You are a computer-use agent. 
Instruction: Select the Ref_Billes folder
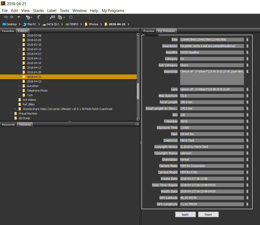click(x=29, y=104)
